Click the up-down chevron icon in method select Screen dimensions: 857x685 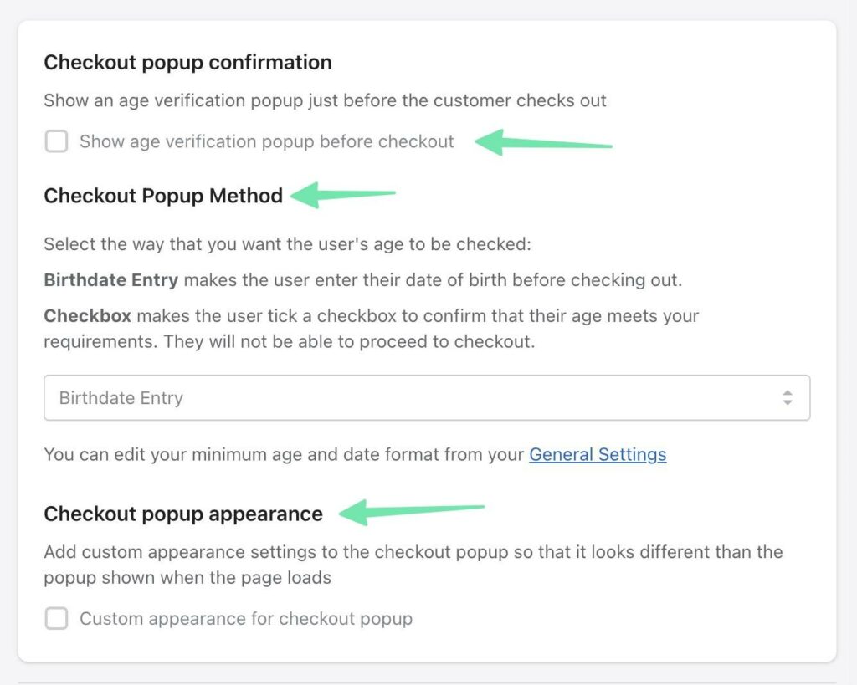[787, 398]
